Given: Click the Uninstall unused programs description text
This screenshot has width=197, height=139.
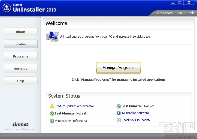Looking at the screenshot, I should coord(105,37).
